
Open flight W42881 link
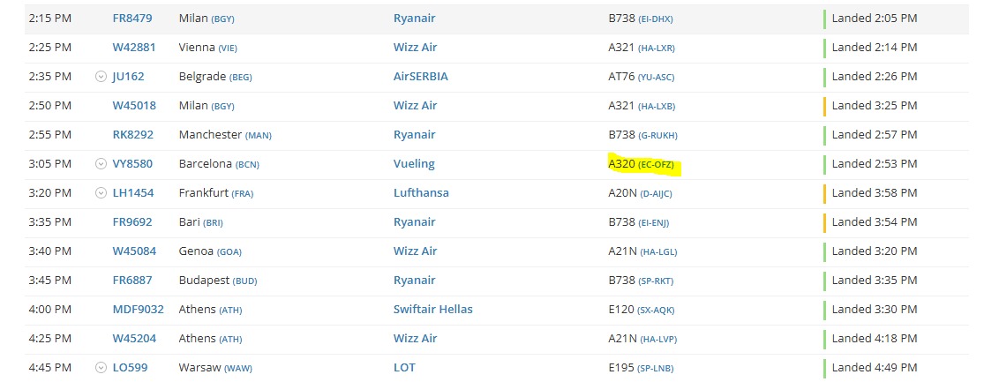[x=134, y=48]
